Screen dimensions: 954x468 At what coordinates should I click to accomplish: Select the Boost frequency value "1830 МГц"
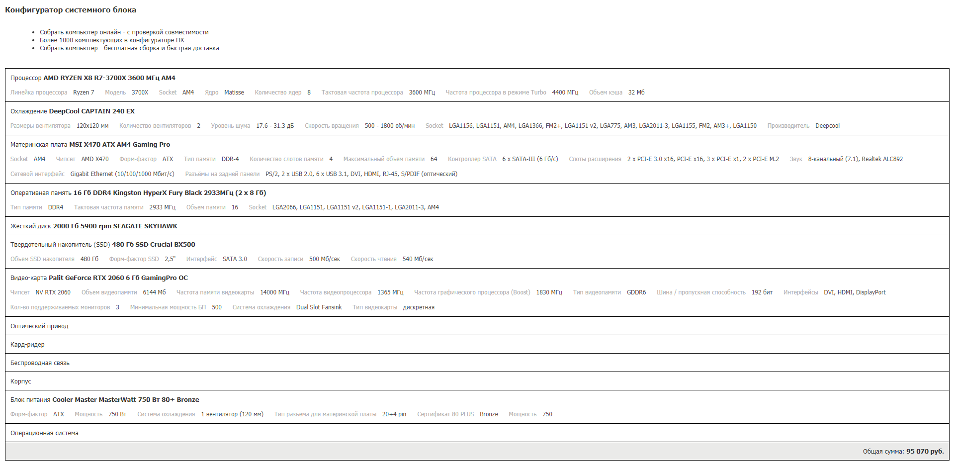pyautogui.click(x=549, y=292)
